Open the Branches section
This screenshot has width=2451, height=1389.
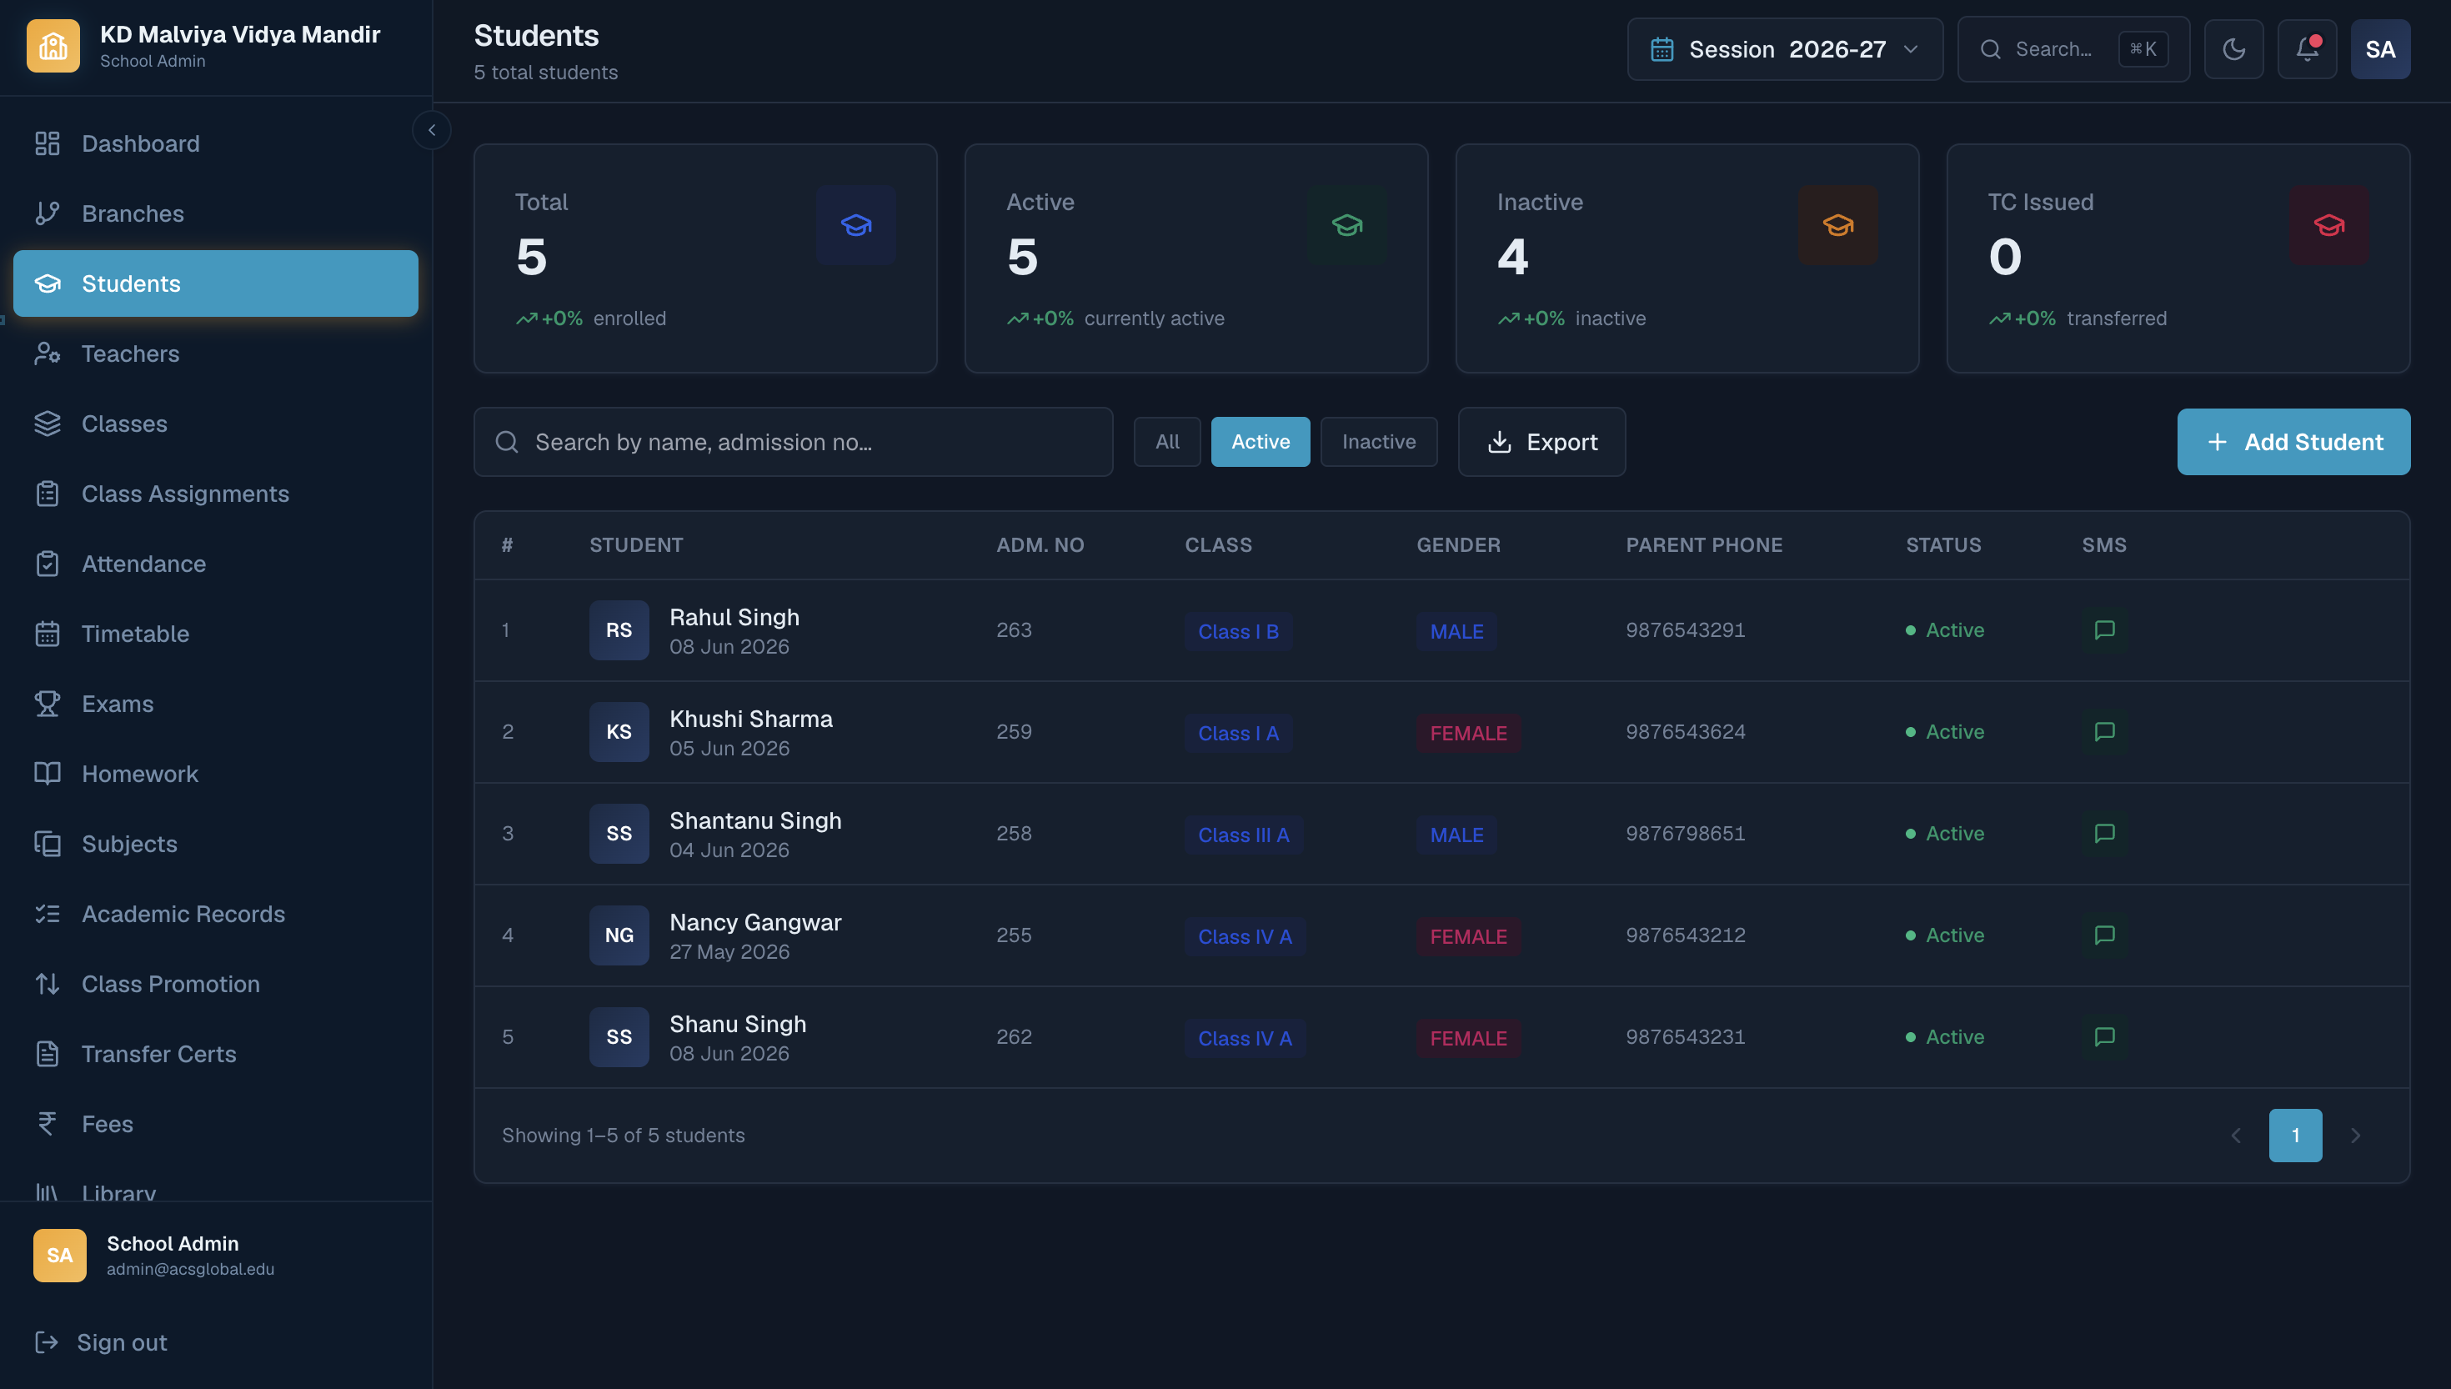coord(216,213)
